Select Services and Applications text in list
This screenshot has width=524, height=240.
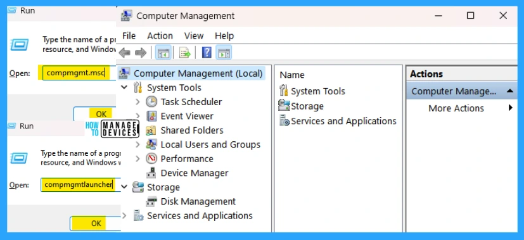pyautogui.click(x=343, y=121)
